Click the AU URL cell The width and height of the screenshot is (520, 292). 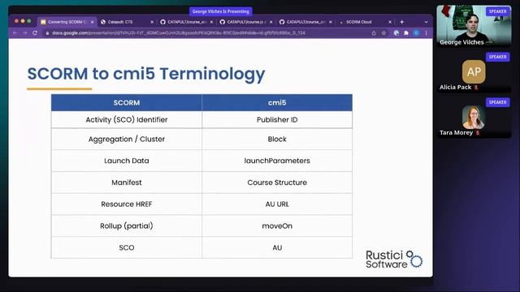tap(277, 204)
